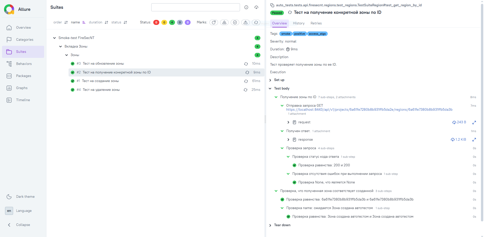Open the GET request URL link
Viewport: 484px width, 237px height.
click(x=369, y=110)
